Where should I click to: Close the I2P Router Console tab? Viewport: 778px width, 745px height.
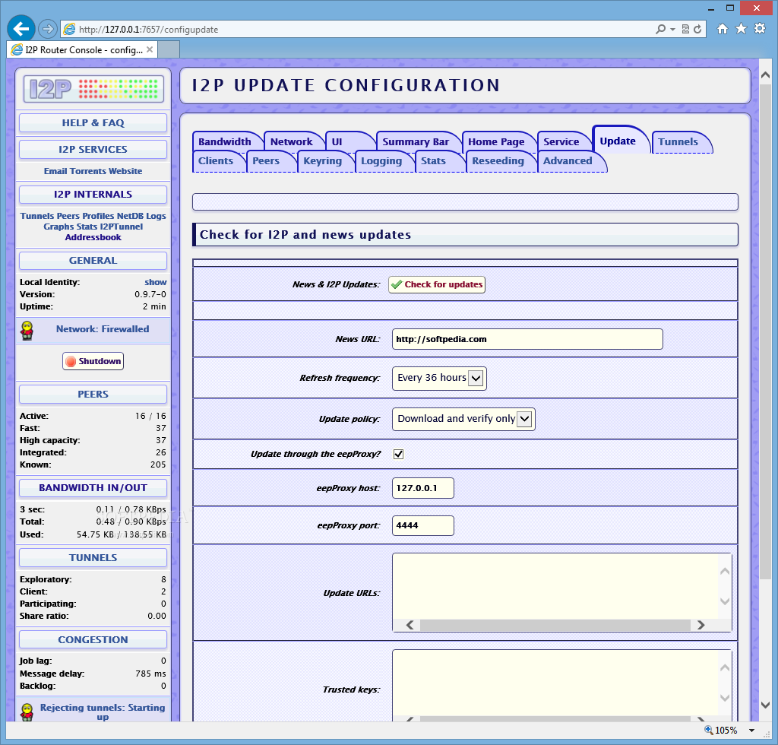pos(150,49)
